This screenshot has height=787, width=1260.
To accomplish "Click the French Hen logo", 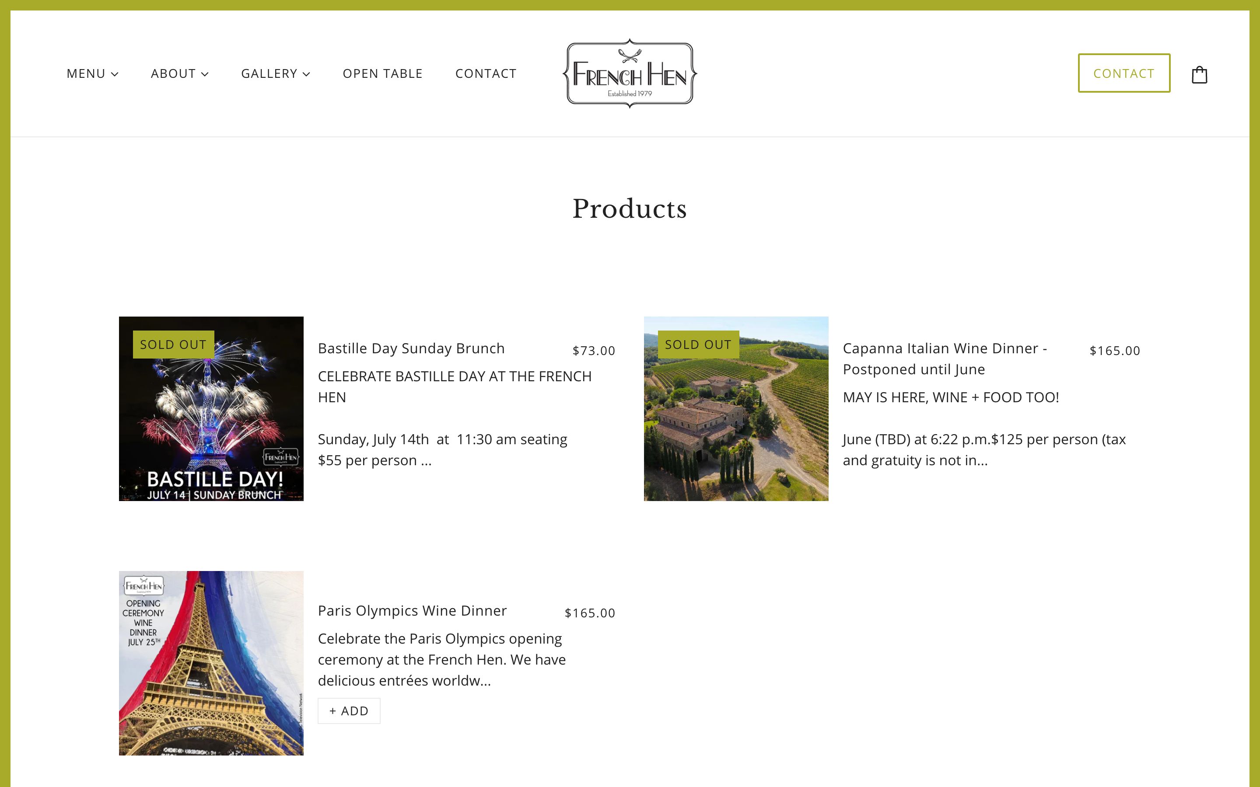I will point(630,73).
